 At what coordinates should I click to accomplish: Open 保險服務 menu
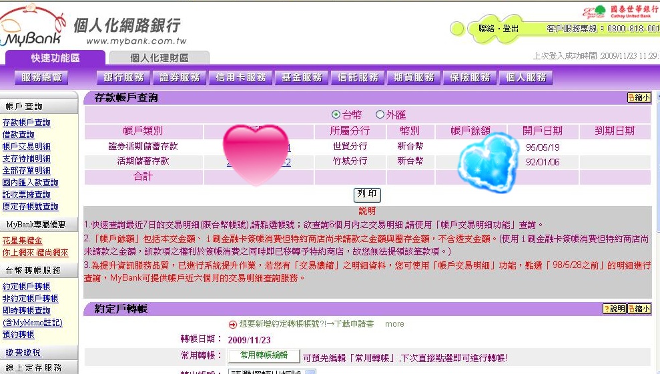click(x=470, y=77)
